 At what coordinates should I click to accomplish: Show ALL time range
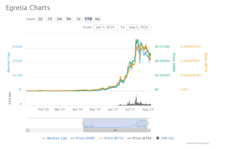tap(98, 19)
